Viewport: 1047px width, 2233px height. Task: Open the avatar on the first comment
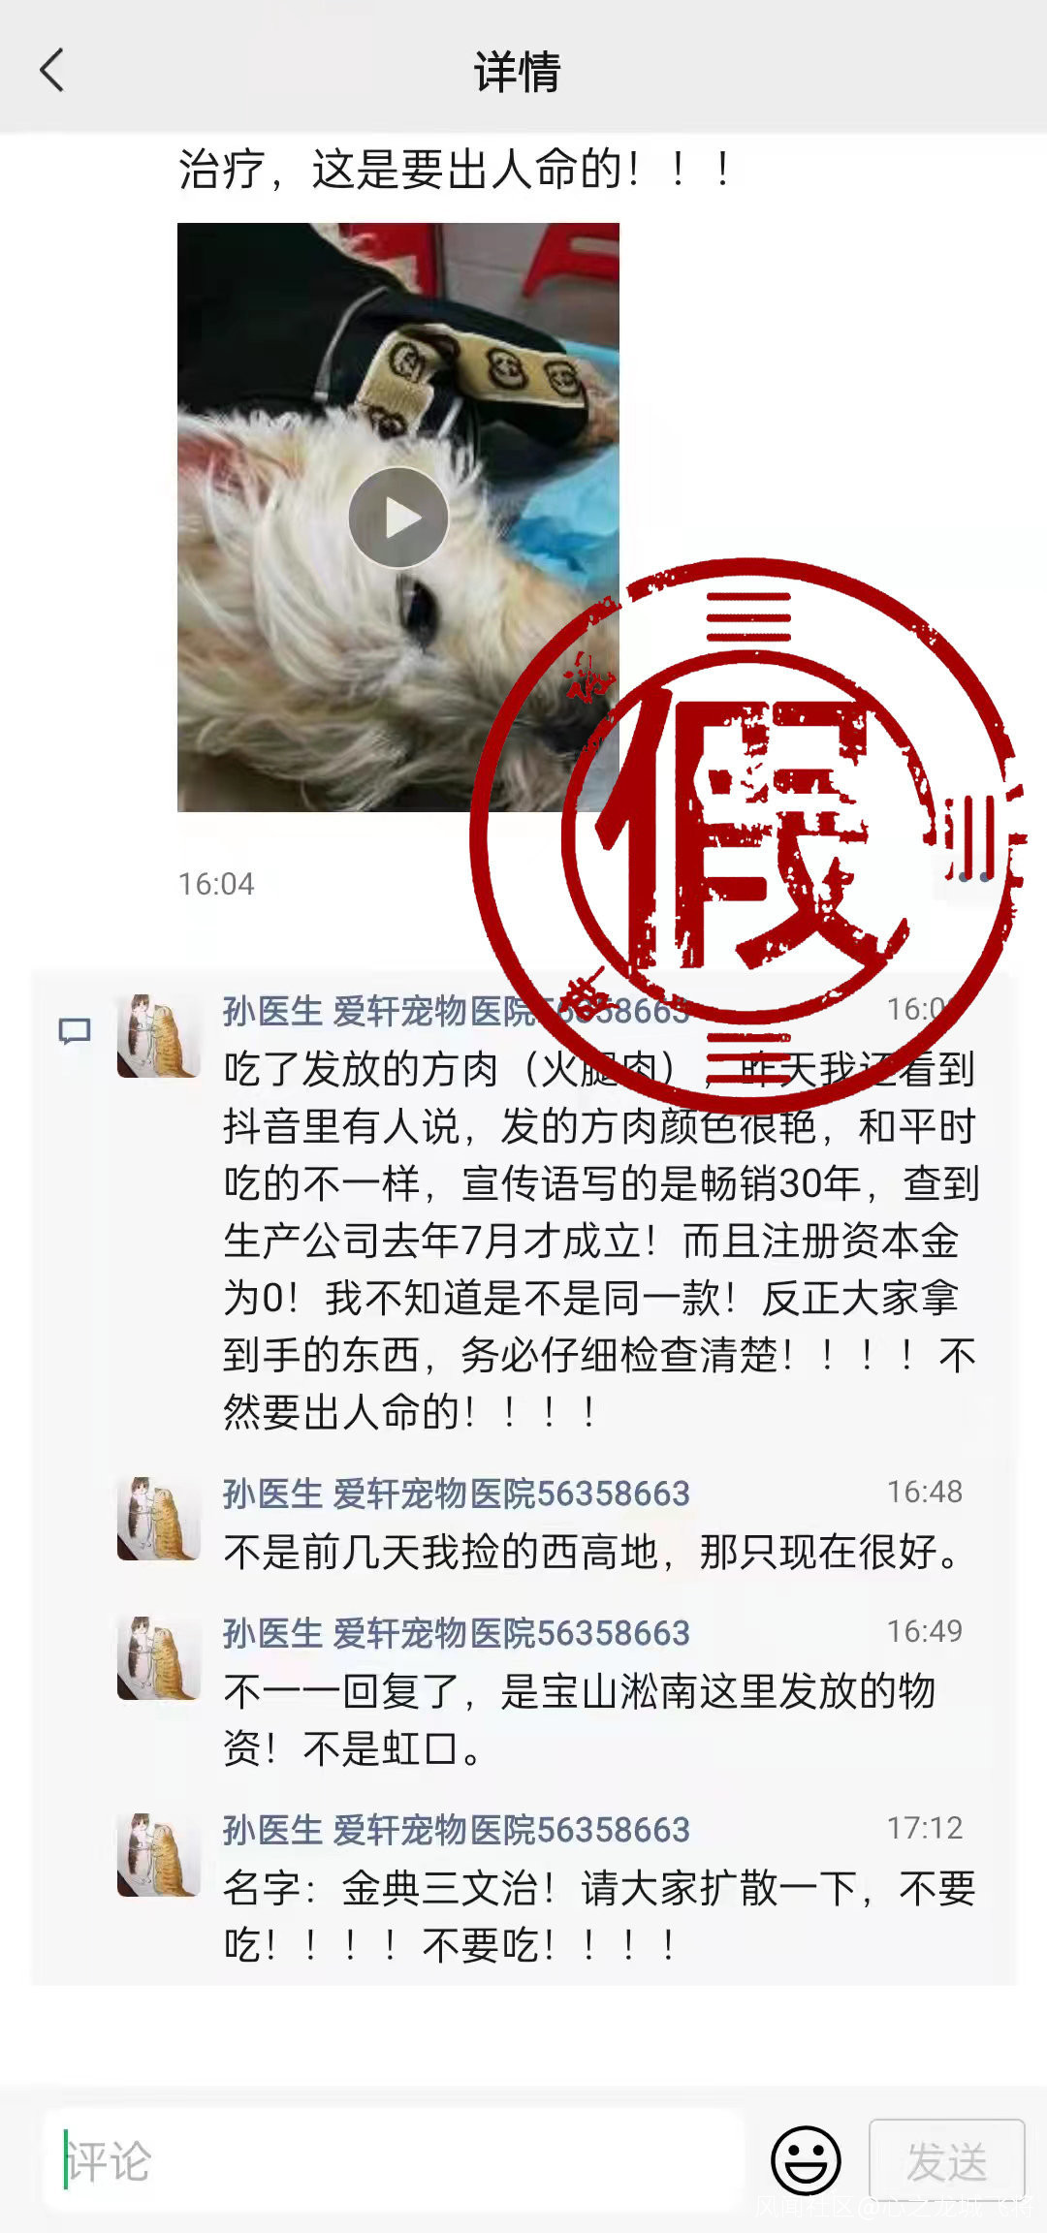pos(158,1035)
